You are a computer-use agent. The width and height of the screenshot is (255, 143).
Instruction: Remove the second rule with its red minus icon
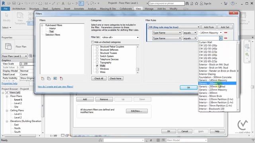(226, 38)
